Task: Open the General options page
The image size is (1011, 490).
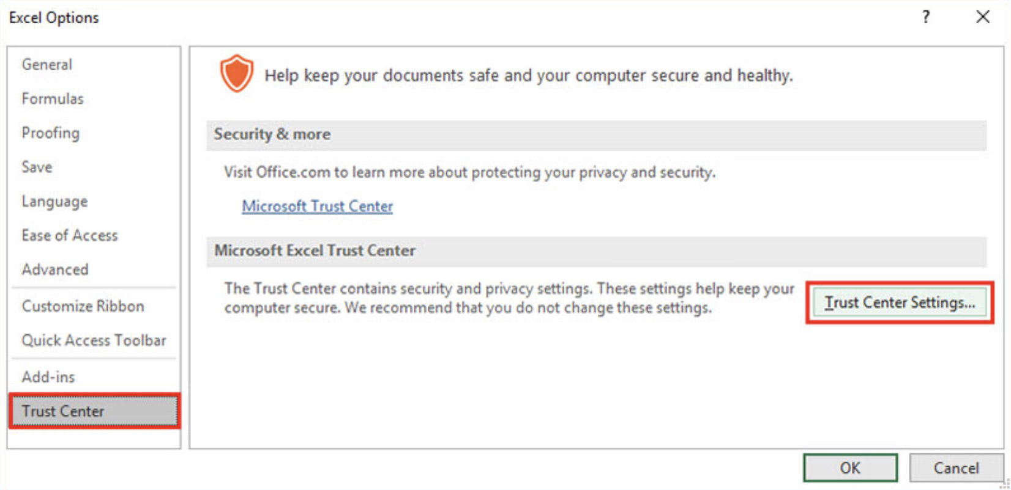Action: (x=47, y=64)
